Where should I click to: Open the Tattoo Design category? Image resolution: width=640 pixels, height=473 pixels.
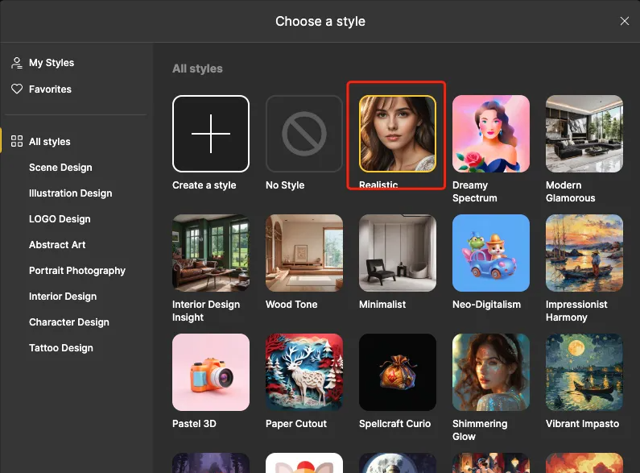tap(61, 348)
